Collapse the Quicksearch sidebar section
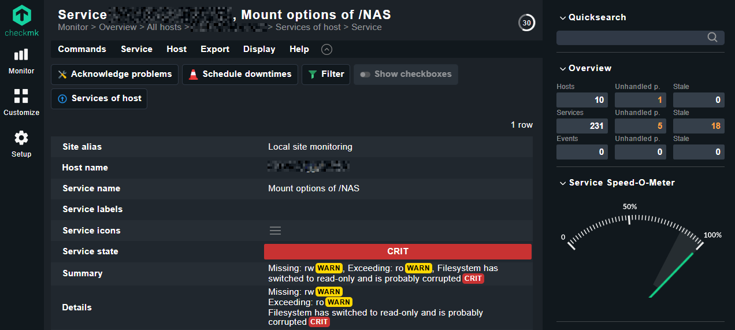Screen dimensions: 735x330 pos(563,18)
